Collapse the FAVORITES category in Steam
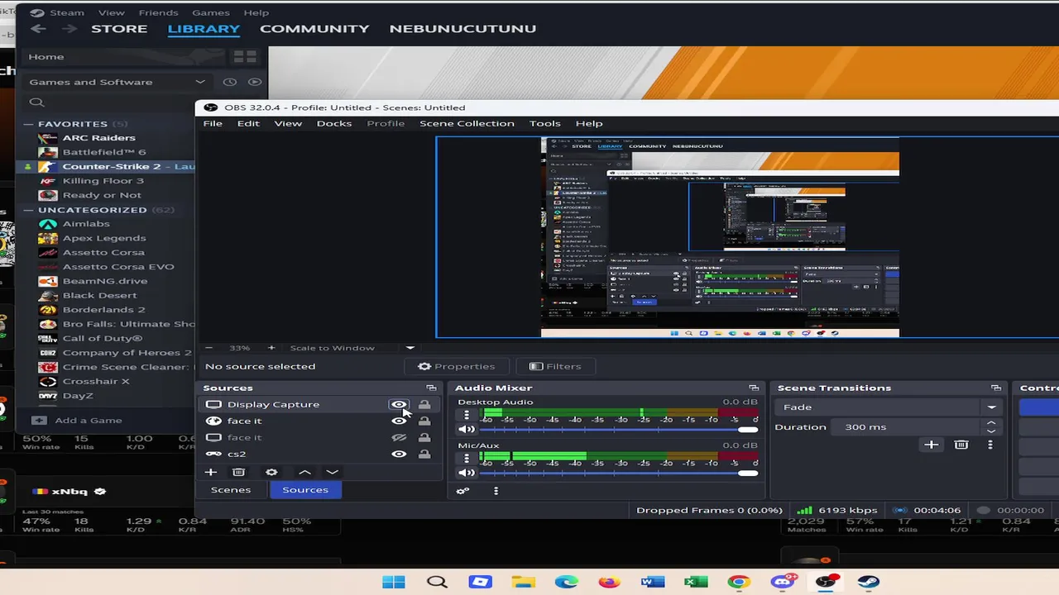 click(28, 124)
